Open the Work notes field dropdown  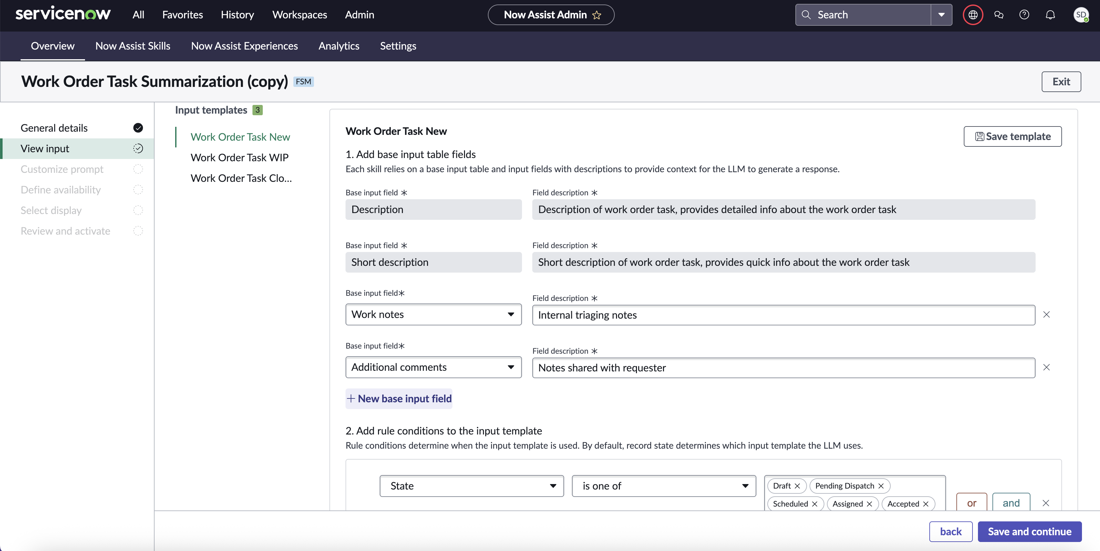point(433,314)
